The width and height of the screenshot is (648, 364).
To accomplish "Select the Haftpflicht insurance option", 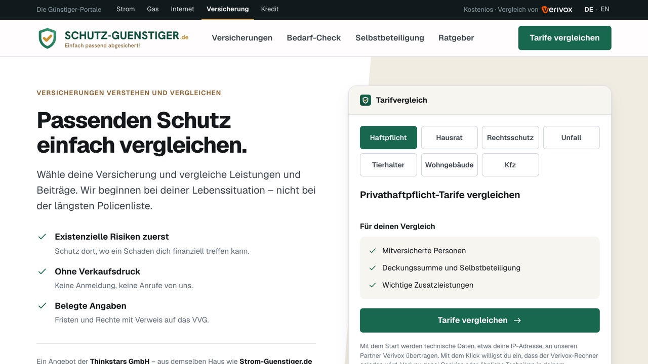I will 388,138.
